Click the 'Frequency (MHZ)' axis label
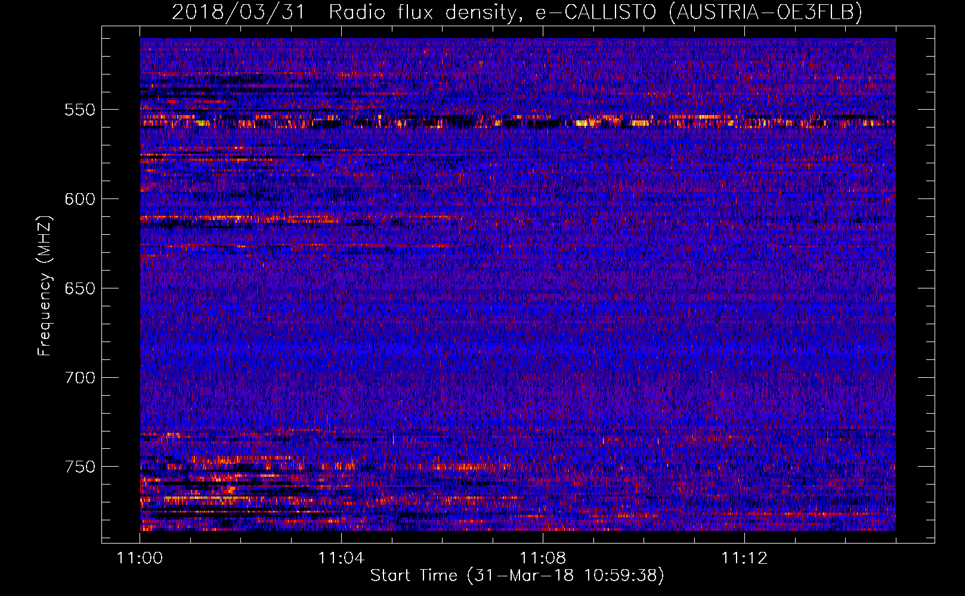Screen dimensions: 965x596 [x=45, y=285]
